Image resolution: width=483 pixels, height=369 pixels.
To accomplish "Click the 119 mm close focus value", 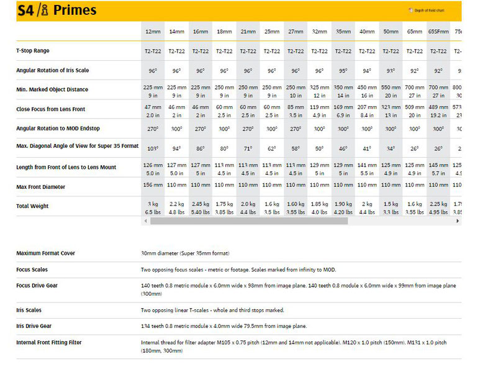I will (x=320, y=107).
